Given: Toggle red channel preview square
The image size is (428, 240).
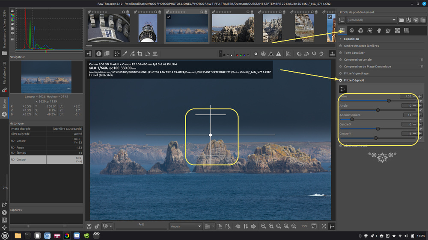Looking at the screenshot, I should [x=237, y=55].
